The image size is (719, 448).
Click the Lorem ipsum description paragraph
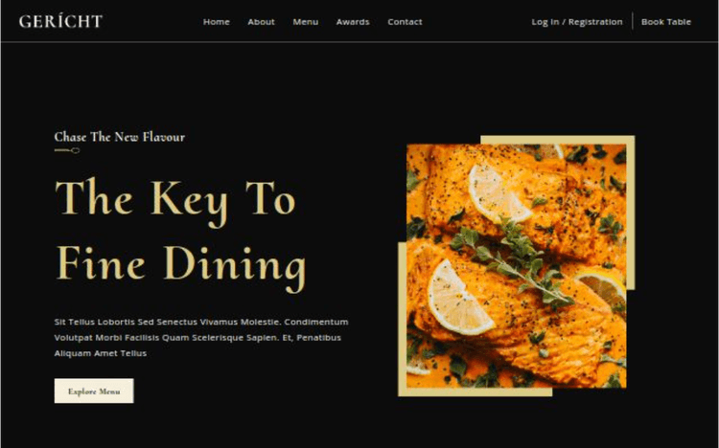coord(201,338)
